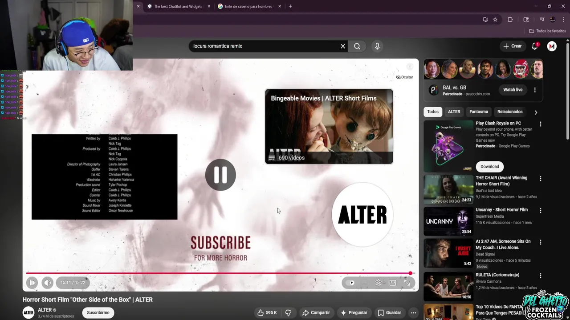Open YouTube account avatar menu

pyautogui.click(x=552, y=46)
